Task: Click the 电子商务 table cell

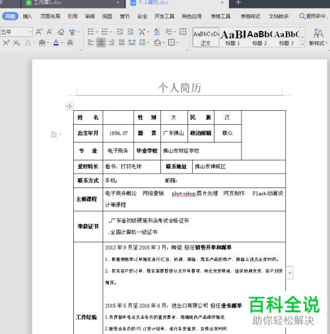Action: click(118, 151)
